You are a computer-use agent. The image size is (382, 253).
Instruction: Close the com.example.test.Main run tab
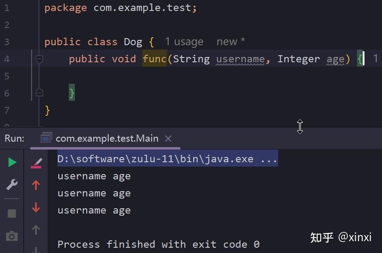coord(168,139)
